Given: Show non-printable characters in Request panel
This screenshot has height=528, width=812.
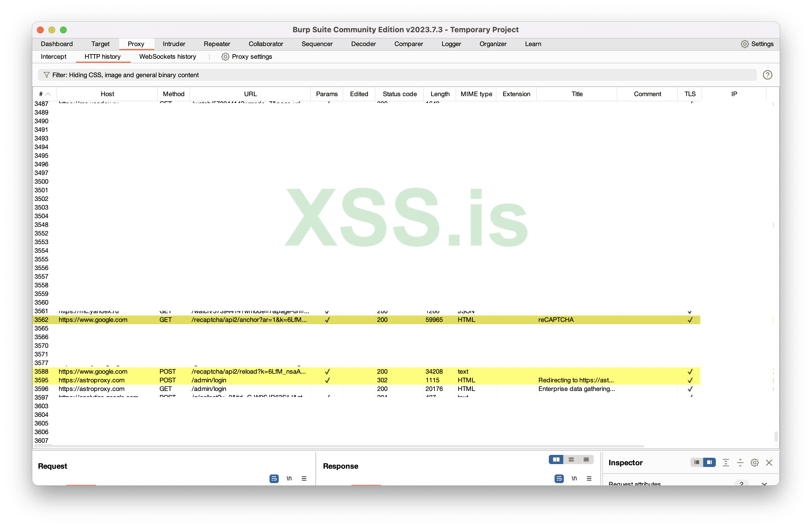Looking at the screenshot, I should (289, 478).
